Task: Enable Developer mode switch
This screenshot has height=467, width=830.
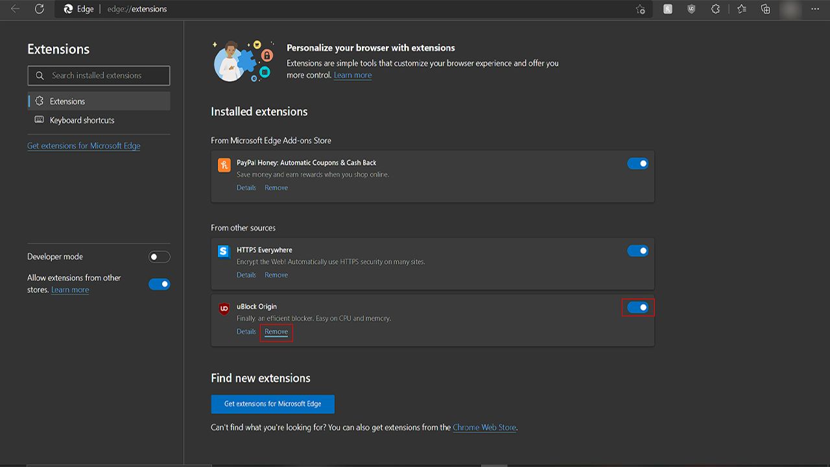Action: [159, 257]
